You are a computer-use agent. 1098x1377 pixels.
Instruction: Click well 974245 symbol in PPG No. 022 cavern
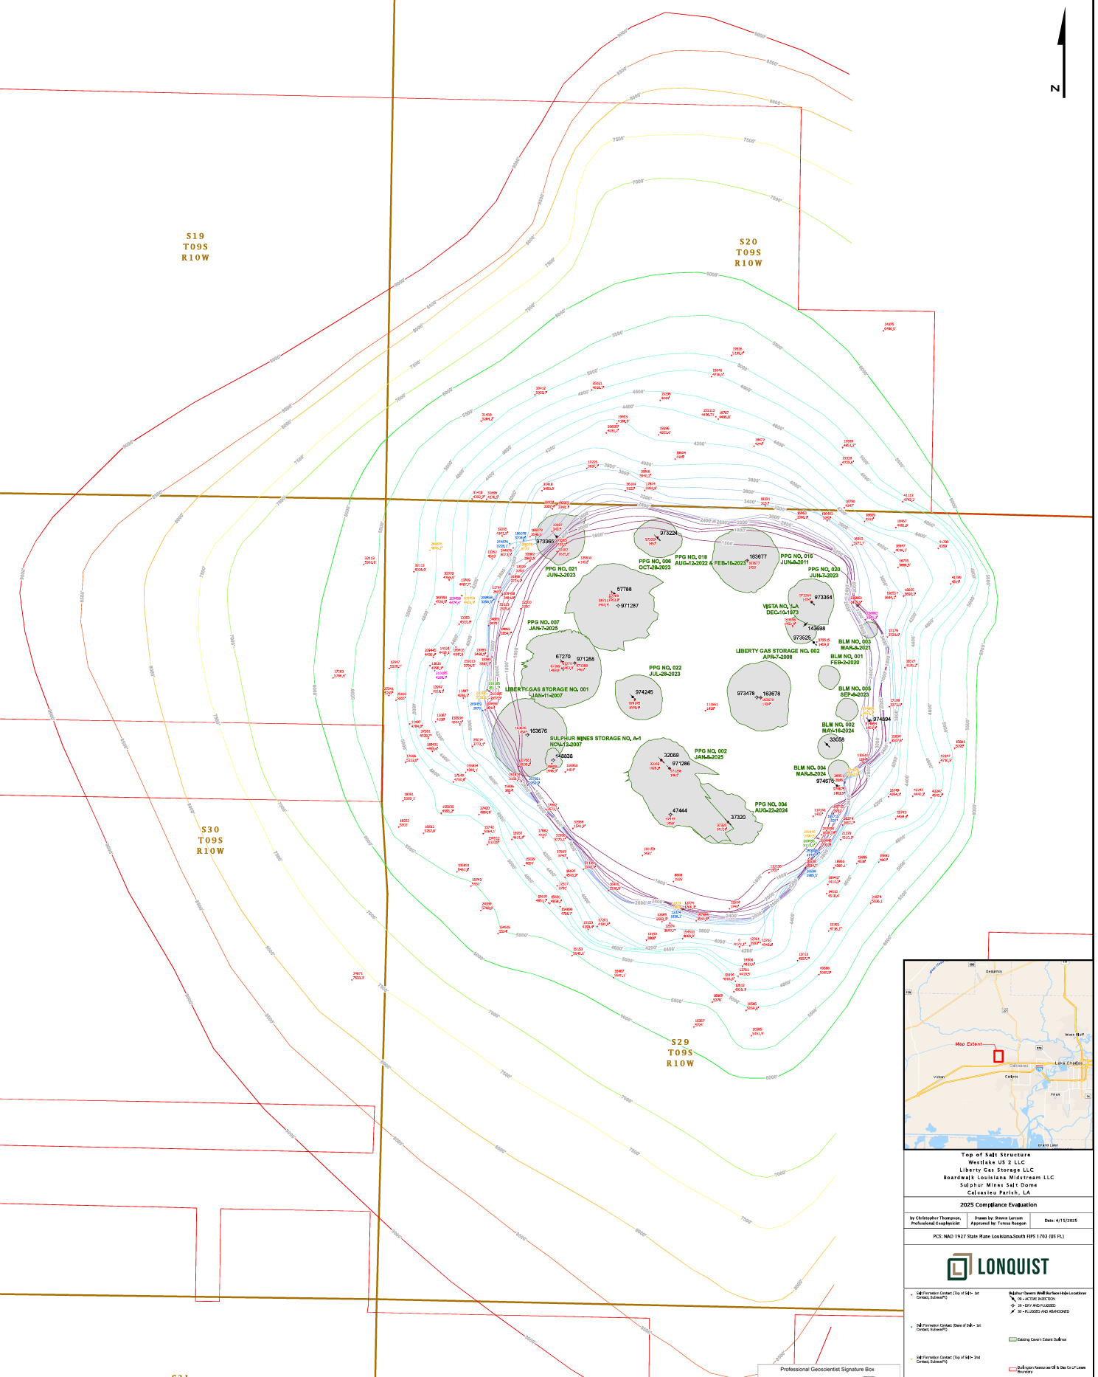coord(633,697)
